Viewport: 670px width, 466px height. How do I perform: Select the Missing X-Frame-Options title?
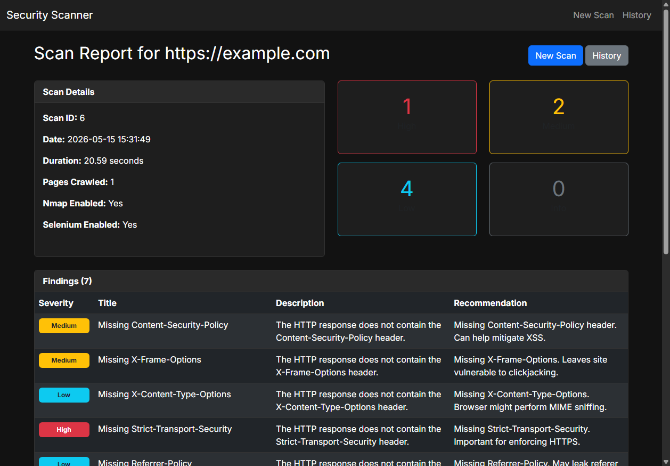(150, 359)
